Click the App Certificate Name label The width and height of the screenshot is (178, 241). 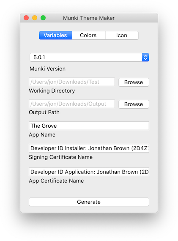pyautogui.click(x=56, y=181)
